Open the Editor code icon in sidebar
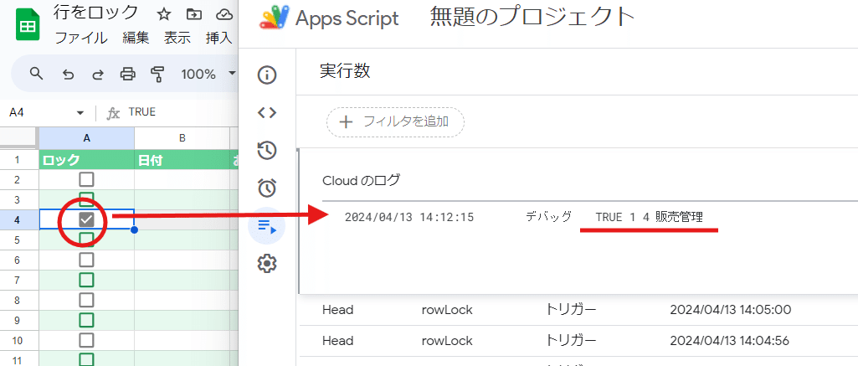This screenshot has width=858, height=366. click(x=267, y=112)
